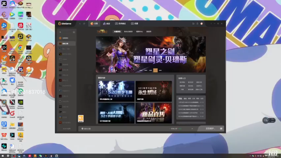Click the search icon in WeGame sidebar
Screen dimensions: 281x158
[60, 32]
